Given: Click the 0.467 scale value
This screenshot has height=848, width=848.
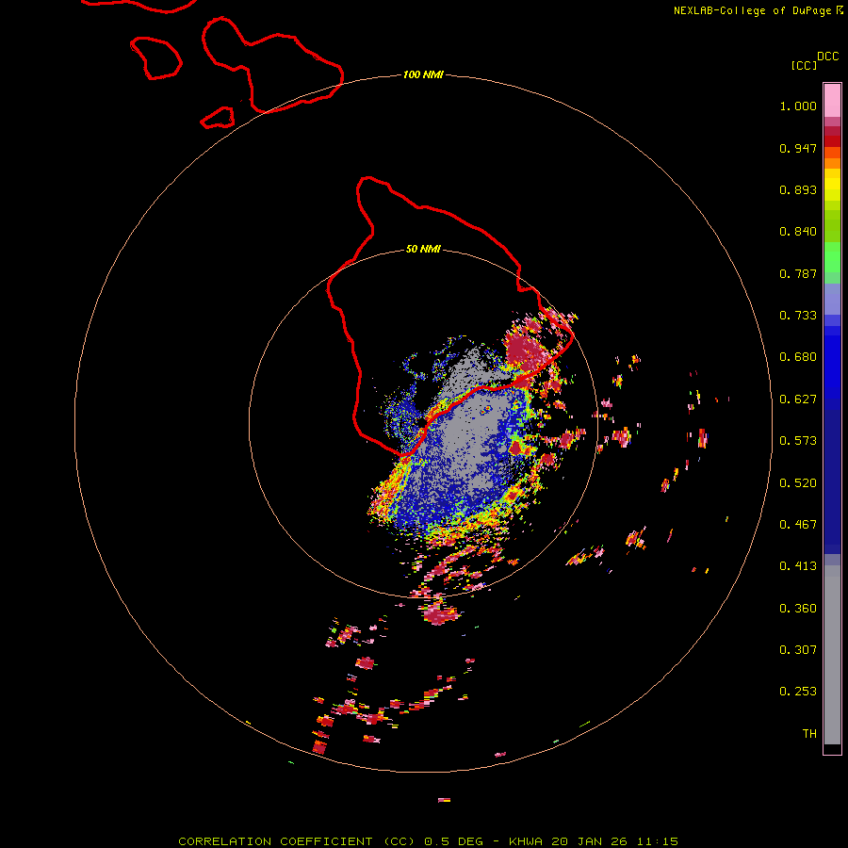Looking at the screenshot, I should 798,525.
